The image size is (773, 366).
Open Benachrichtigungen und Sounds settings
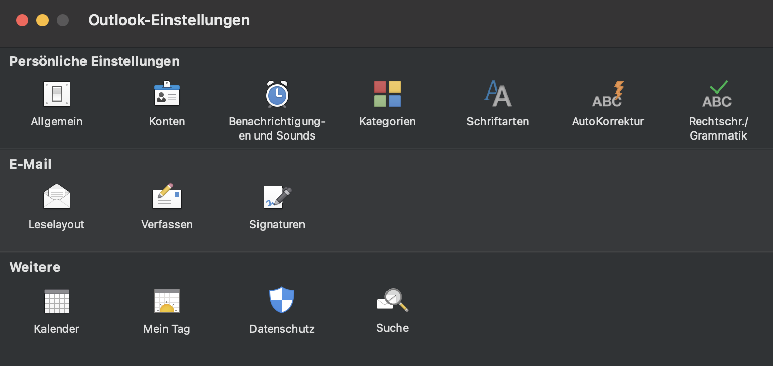click(277, 94)
